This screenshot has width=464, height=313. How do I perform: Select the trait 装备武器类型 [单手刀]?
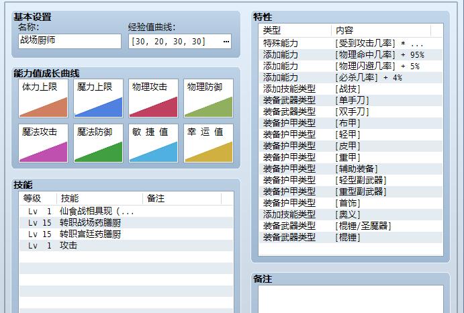[351, 100]
